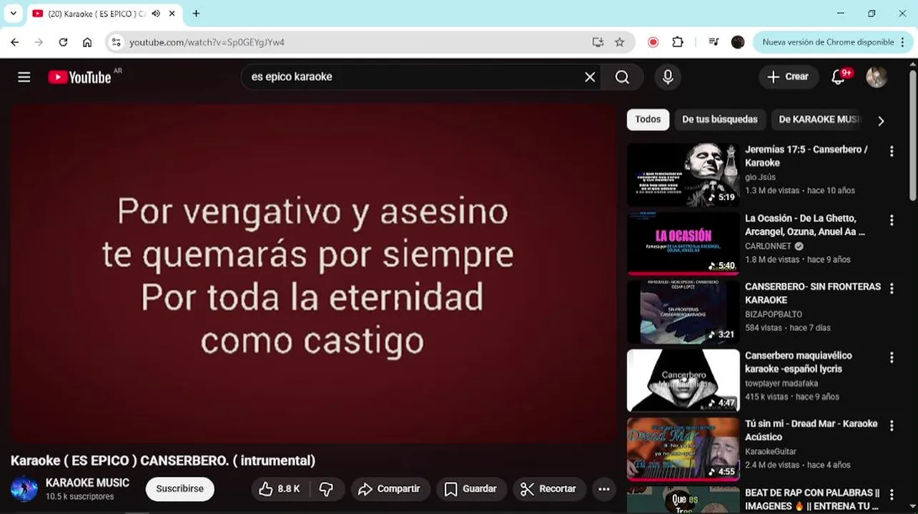Screen dimensions: 918x514
Task: Open gio Jsús channel link
Action: click(x=760, y=177)
